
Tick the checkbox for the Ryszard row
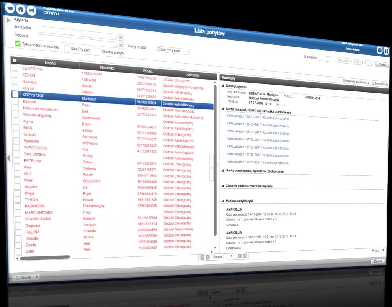click(x=16, y=101)
